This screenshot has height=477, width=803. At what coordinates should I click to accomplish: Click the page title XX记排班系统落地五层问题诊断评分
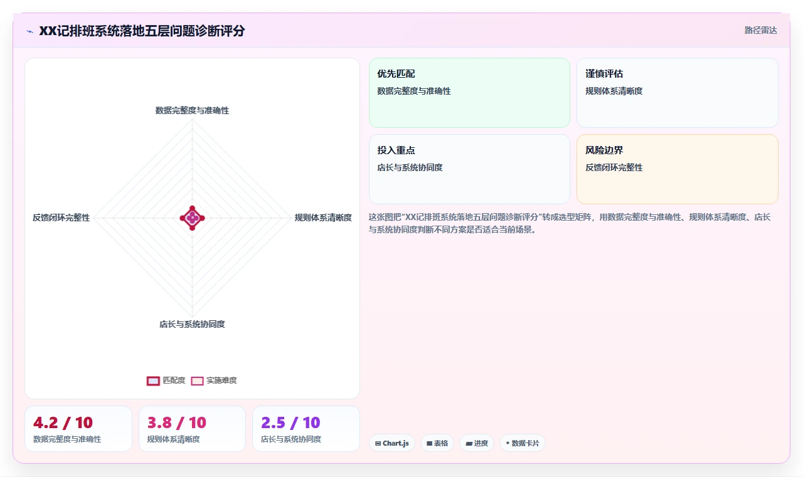click(142, 31)
